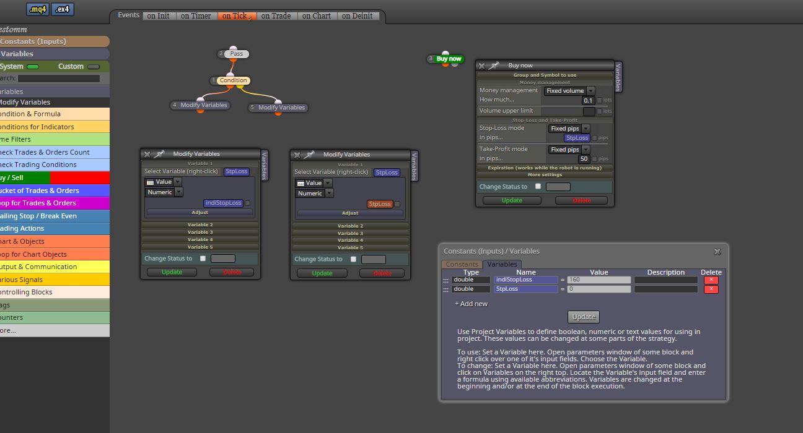Delete the StpLoss variable row
803x433 pixels.
coord(711,289)
